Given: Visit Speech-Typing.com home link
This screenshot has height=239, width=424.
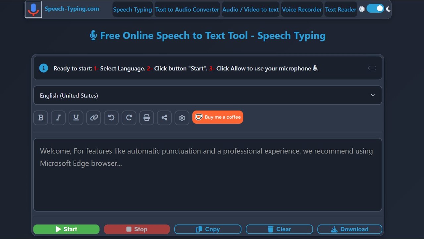Looking at the screenshot, I should (72, 9).
